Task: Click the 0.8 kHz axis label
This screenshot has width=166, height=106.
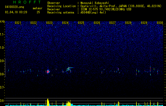Action: [x=2, y=74]
